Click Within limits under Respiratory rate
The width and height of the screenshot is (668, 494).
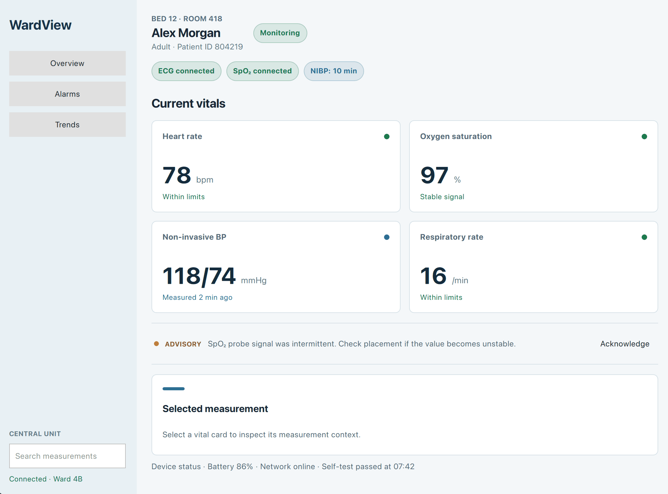tap(441, 297)
